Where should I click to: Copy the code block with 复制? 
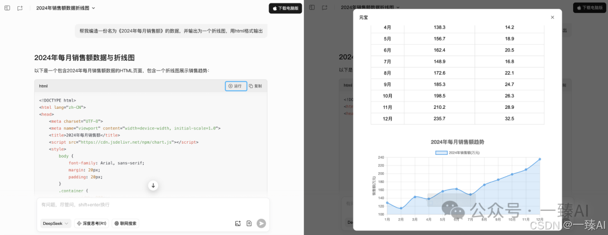click(x=256, y=86)
